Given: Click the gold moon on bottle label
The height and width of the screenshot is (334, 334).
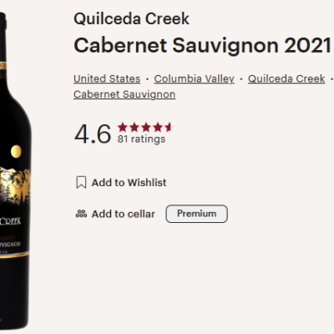Looking at the screenshot, I should point(16,151).
